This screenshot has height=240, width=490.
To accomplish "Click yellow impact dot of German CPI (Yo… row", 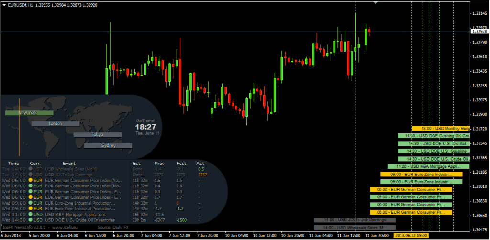I will 30,180.
